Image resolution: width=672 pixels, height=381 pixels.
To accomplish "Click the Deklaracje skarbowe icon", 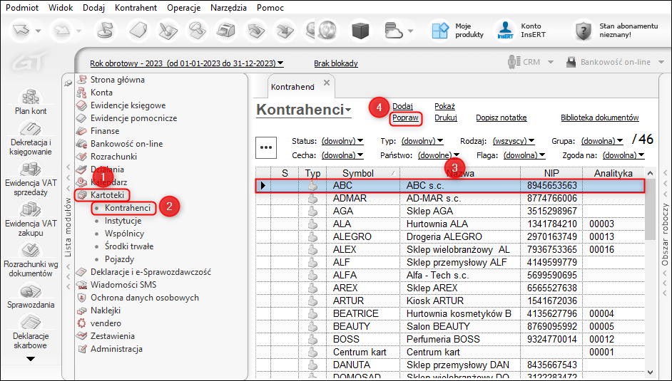I will [31, 324].
